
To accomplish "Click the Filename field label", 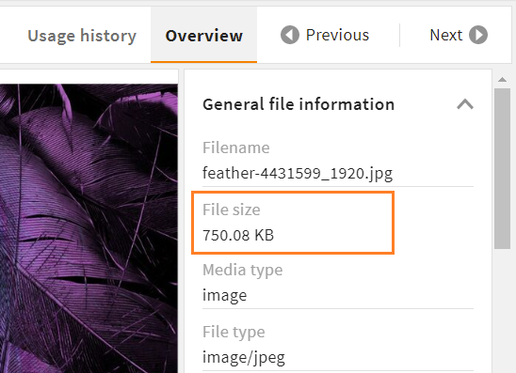I will 236,148.
